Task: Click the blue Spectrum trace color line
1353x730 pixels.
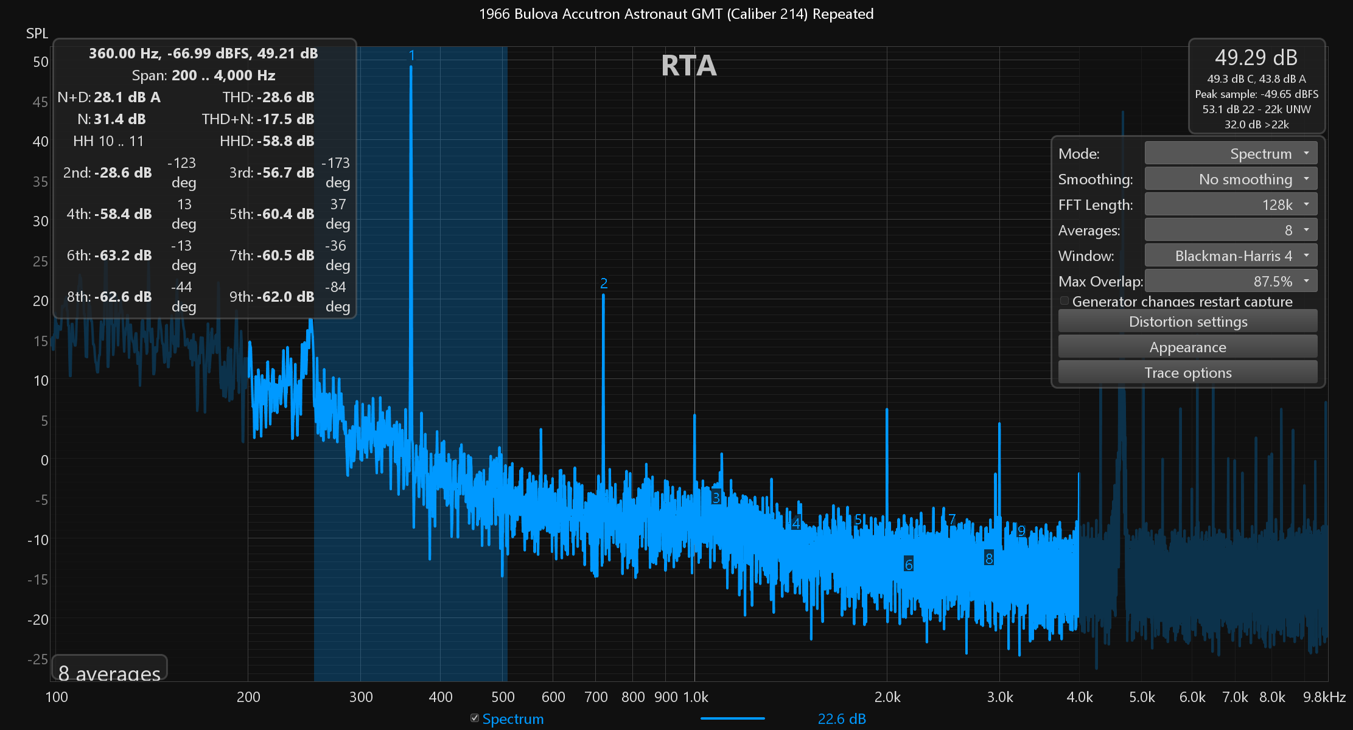Action: pyautogui.click(x=732, y=718)
